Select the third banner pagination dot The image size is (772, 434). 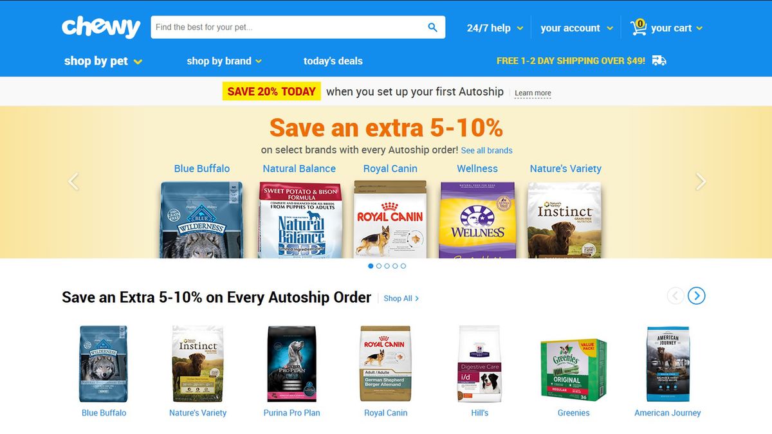387,266
